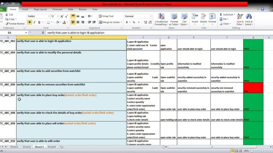Click in the formula bar text

click(x=76, y=33)
